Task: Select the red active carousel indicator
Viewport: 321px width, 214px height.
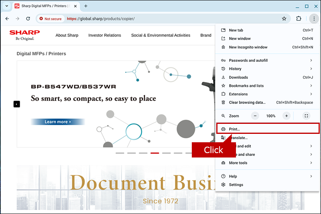Action: (155, 153)
